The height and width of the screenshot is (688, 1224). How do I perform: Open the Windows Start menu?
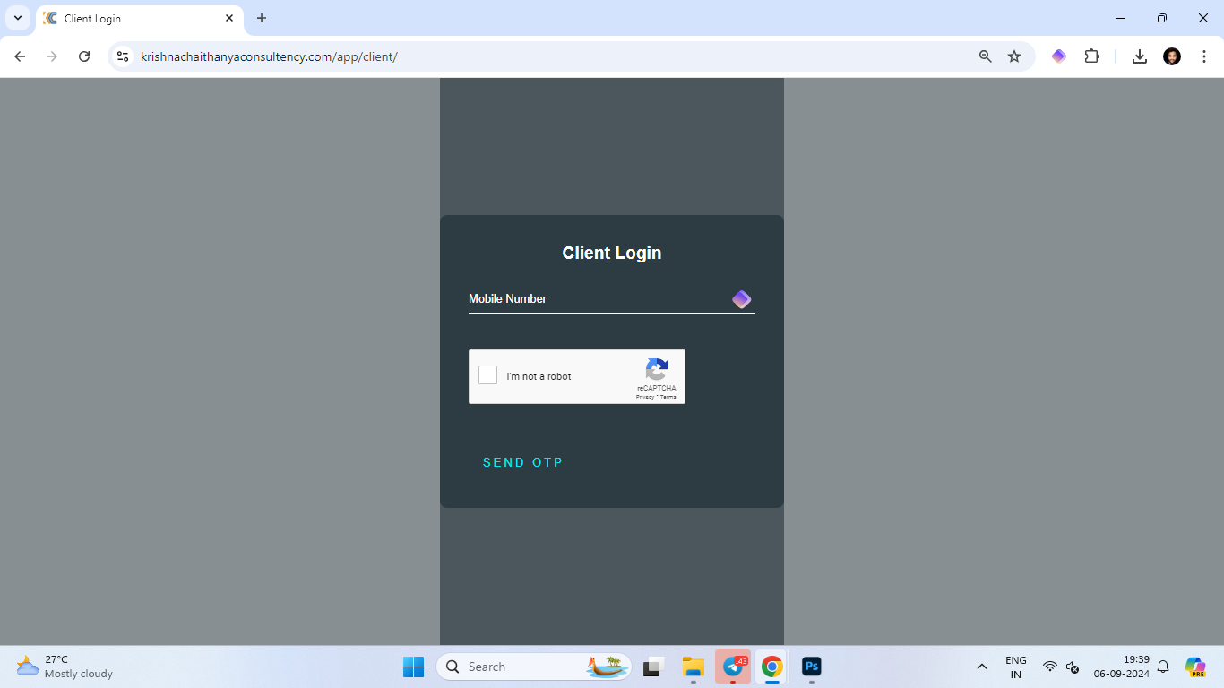point(413,666)
